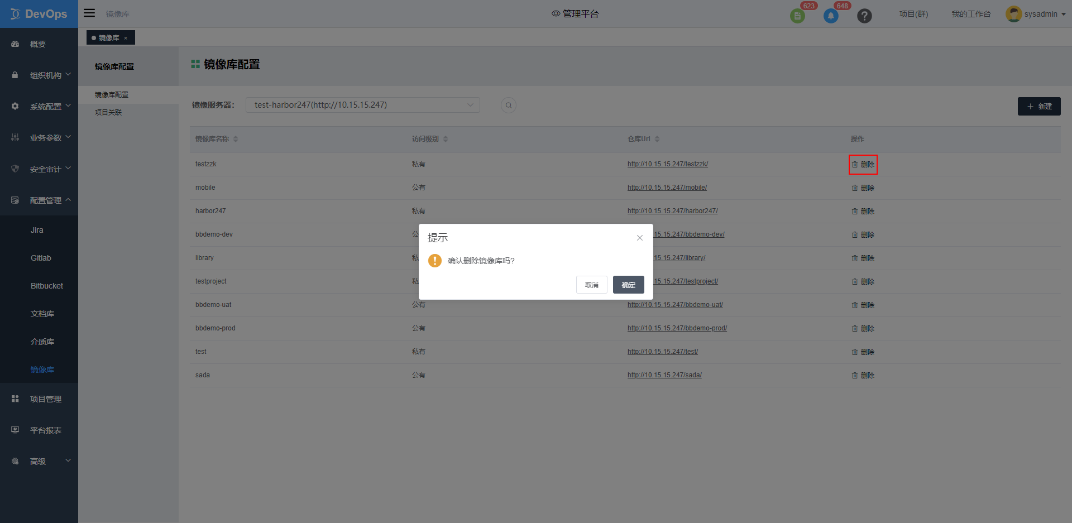Open the testzzk repository URL link
Viewport: 1072px width, 523px height.
[668, 164]
